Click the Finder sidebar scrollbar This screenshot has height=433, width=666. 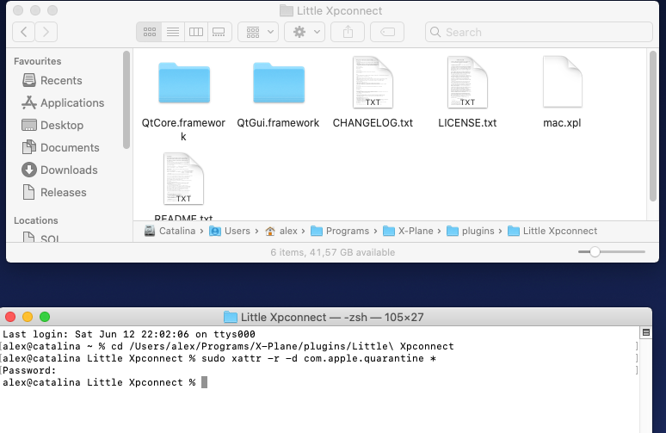coord(126,100)
